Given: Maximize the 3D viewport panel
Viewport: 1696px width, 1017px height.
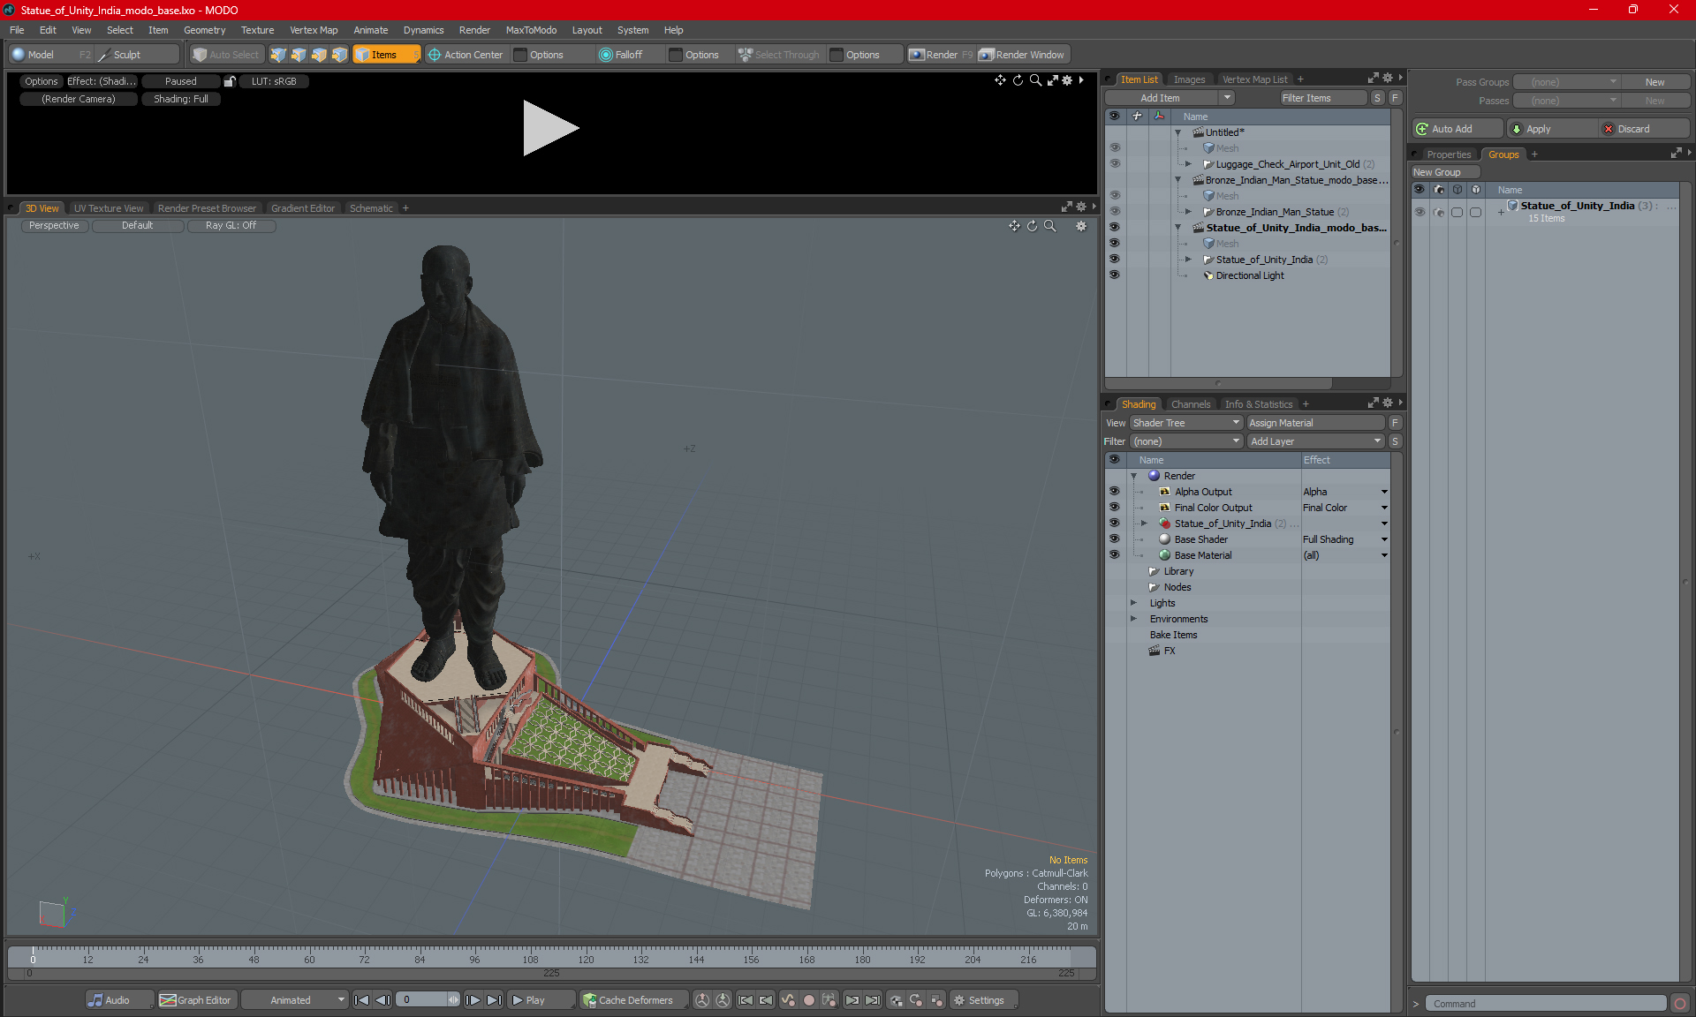Looking at the screenshot, I should (x=1067, y=207).
